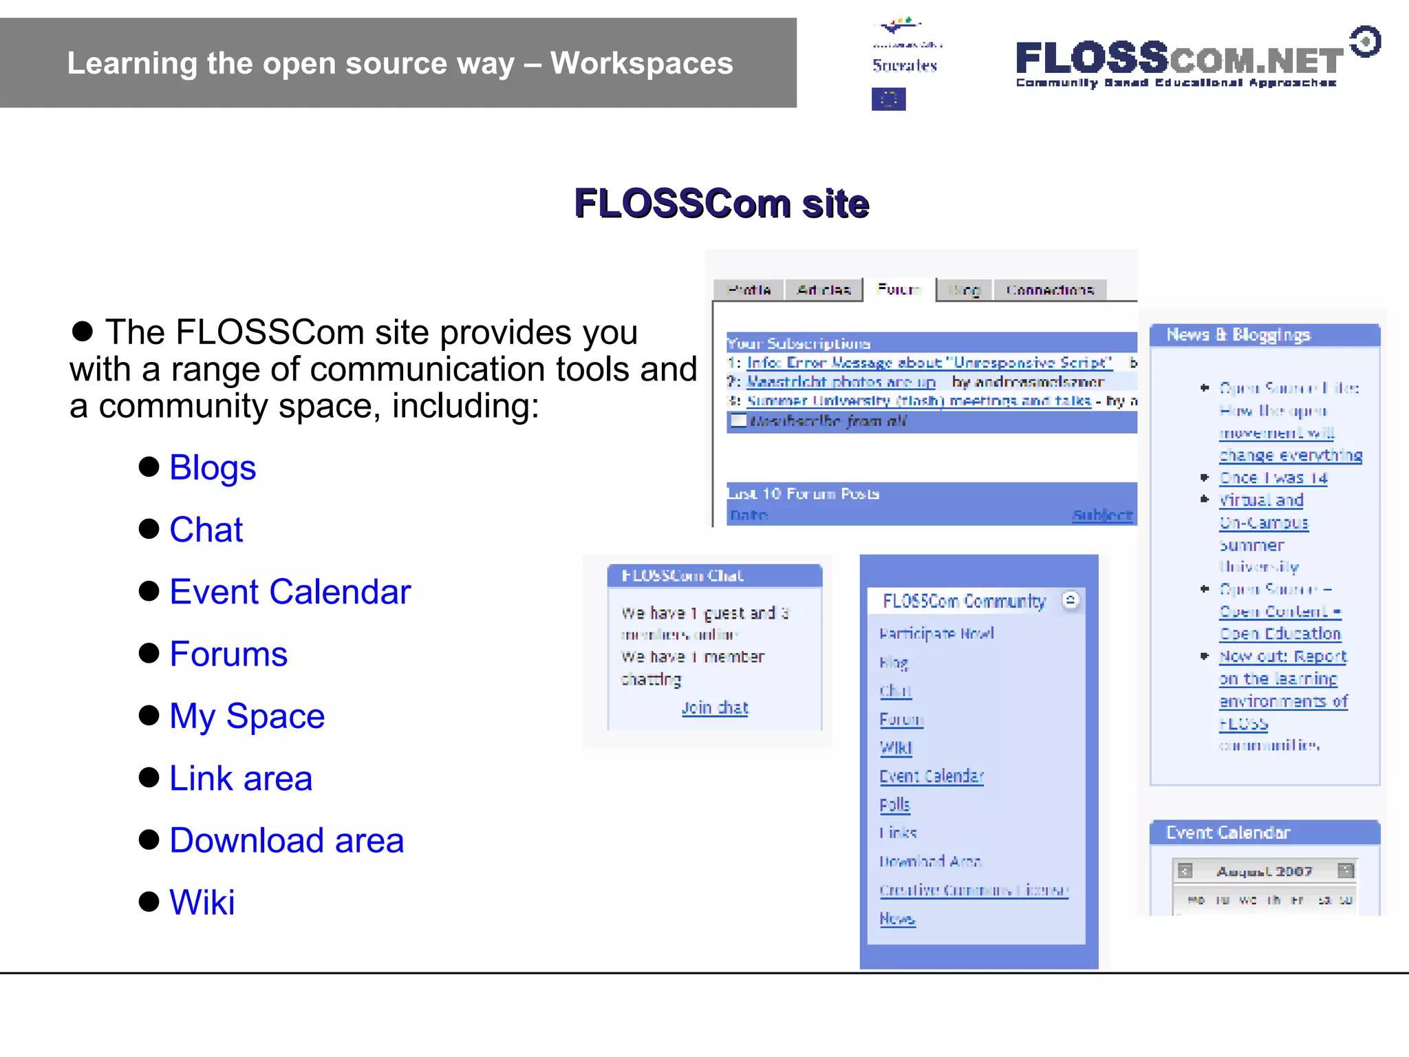Viewport: 1409px width, 1057px height.
Task: Open 'Virtual and On-Campus Summer University' news item
Action: [1263, 533]
